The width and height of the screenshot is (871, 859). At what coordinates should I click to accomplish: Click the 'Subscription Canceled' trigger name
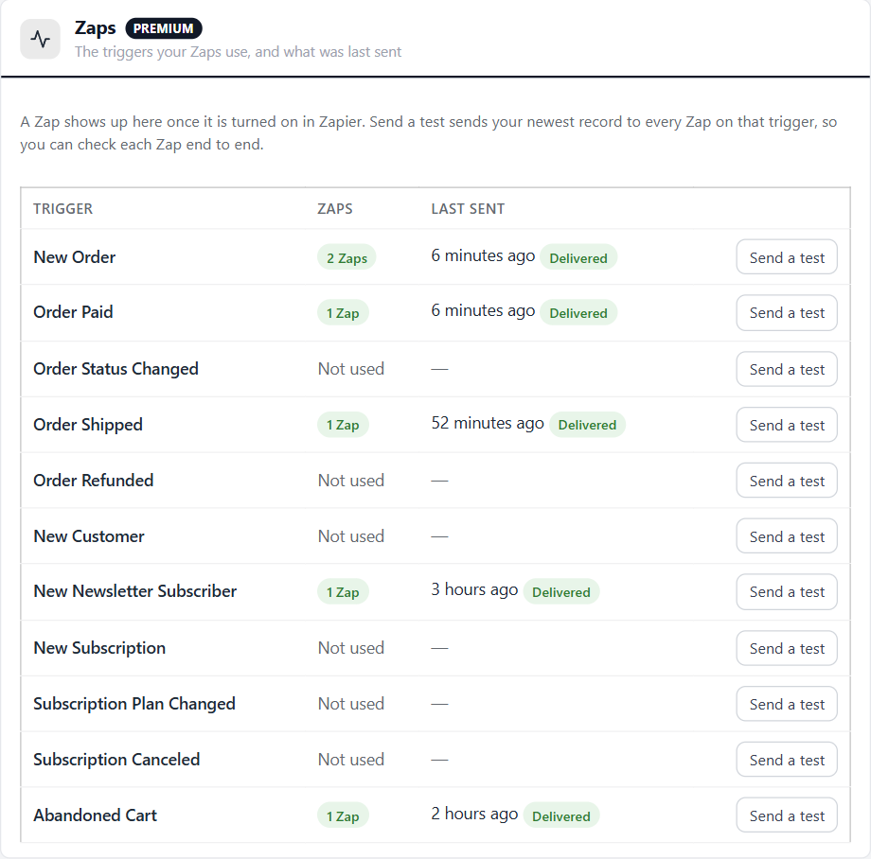pyautogui.click(x=116, y=759)
